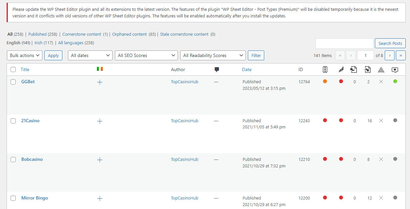This screenshot has height=209, width=410.
Task: Show Stale cornerstone content posts
Action: click(x=184, y=34)
